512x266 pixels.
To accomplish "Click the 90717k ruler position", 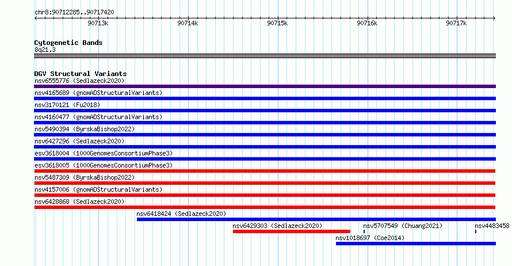I will [457, 23].
